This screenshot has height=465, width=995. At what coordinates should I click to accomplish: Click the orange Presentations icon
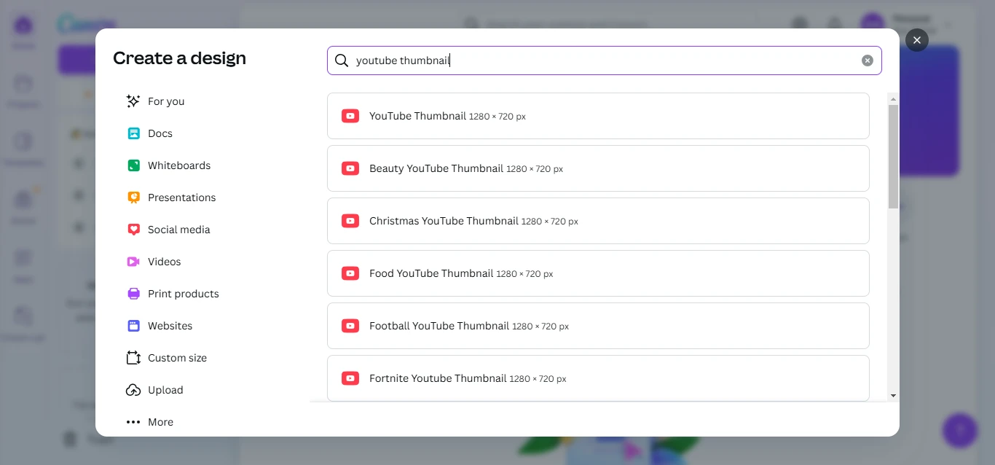point(133,198)
